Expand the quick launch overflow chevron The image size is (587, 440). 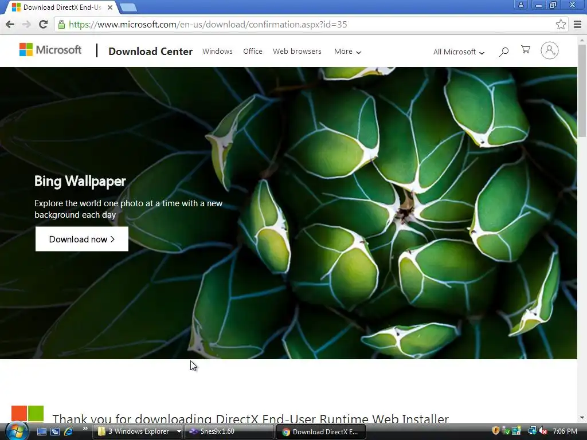click(85, 429)
